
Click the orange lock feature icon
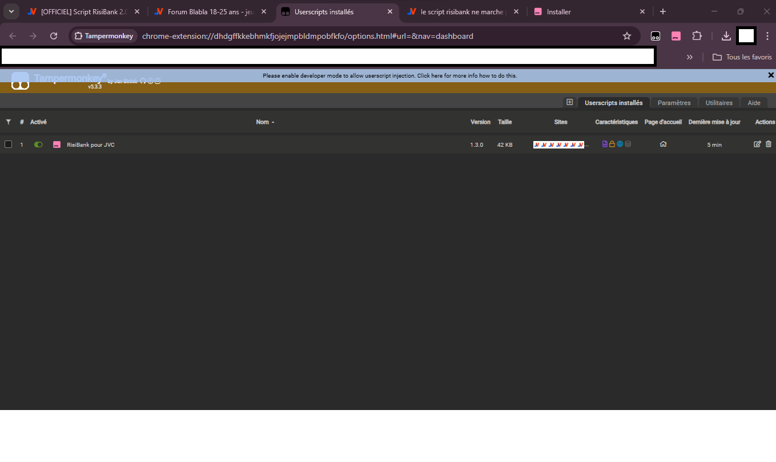(x=612, y=144)
